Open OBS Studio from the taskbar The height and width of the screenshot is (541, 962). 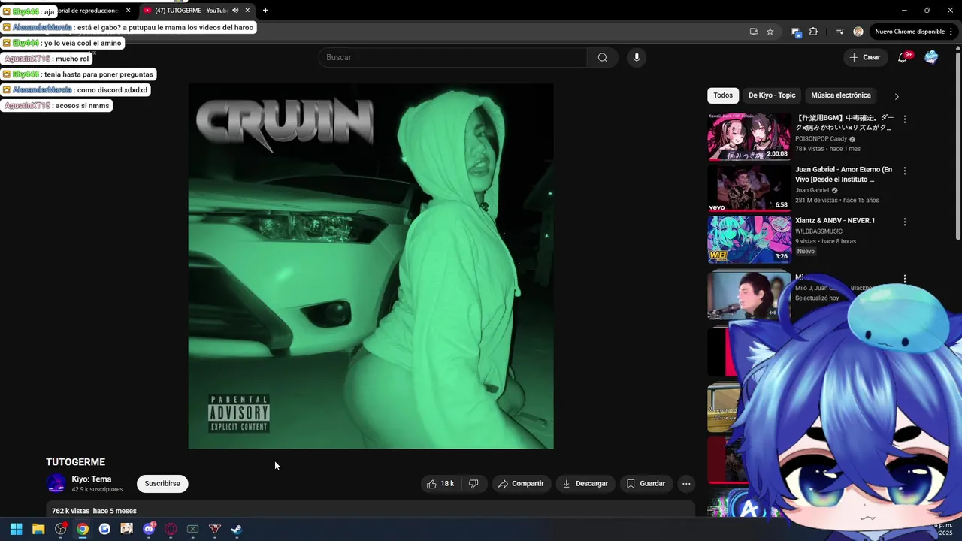[x=61, y=529]
